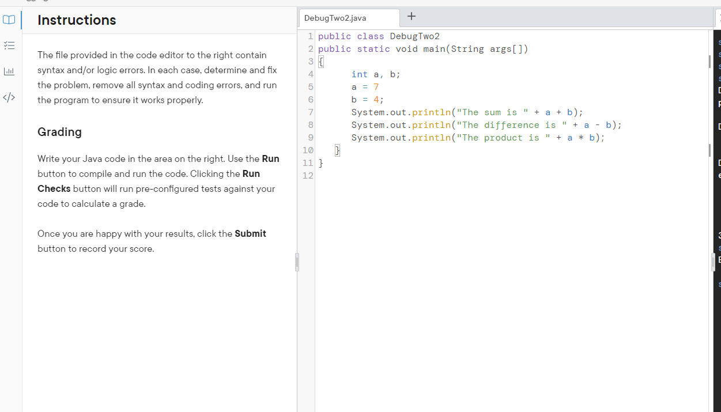Click the bold 'Run Checks' text in instructions
Image resolution: width=721 pixels, height=412 pixels.
point(150,181)
